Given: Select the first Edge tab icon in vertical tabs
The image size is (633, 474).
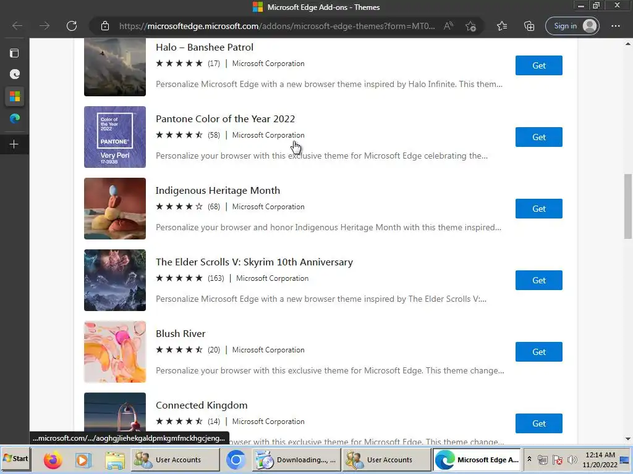Looking at the screenshot, I should click(x=15, y=74).
